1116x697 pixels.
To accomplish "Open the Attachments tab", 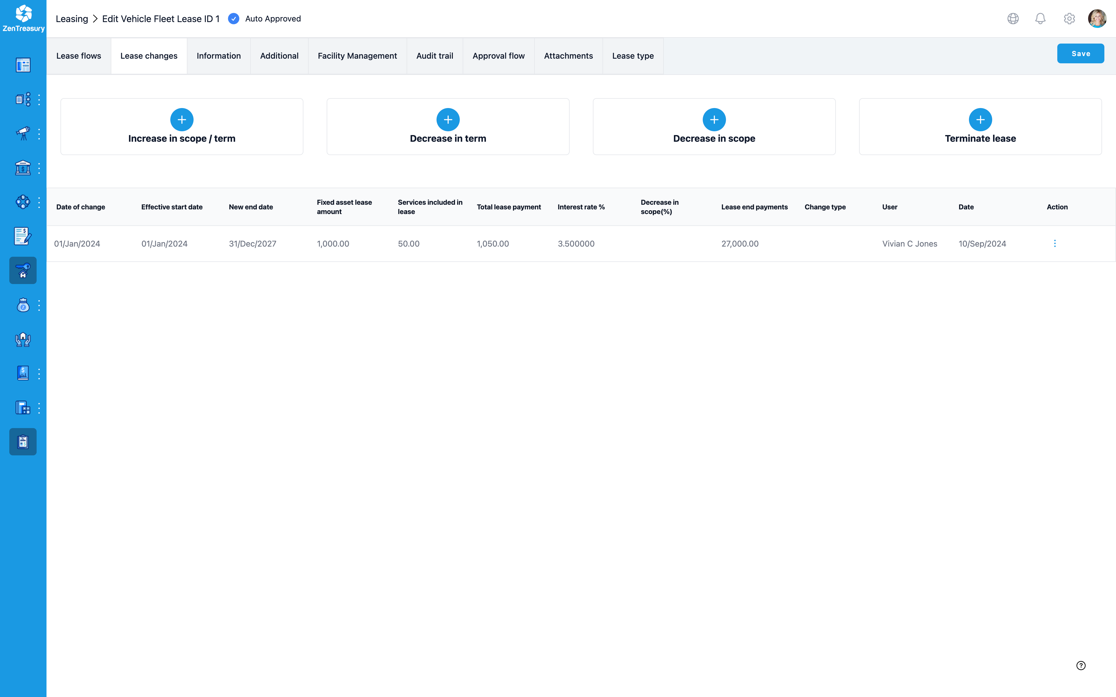I will pyautogui.click(x=568, y=56).
